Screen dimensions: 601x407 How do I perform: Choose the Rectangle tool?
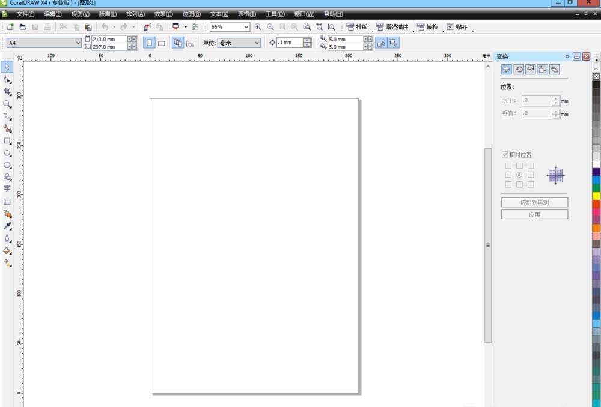pos(7,140)
